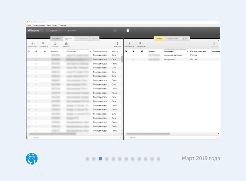246x181 pixels.
Task: Select the yellow Группы tab in the right panel
Action: point(159,39)
